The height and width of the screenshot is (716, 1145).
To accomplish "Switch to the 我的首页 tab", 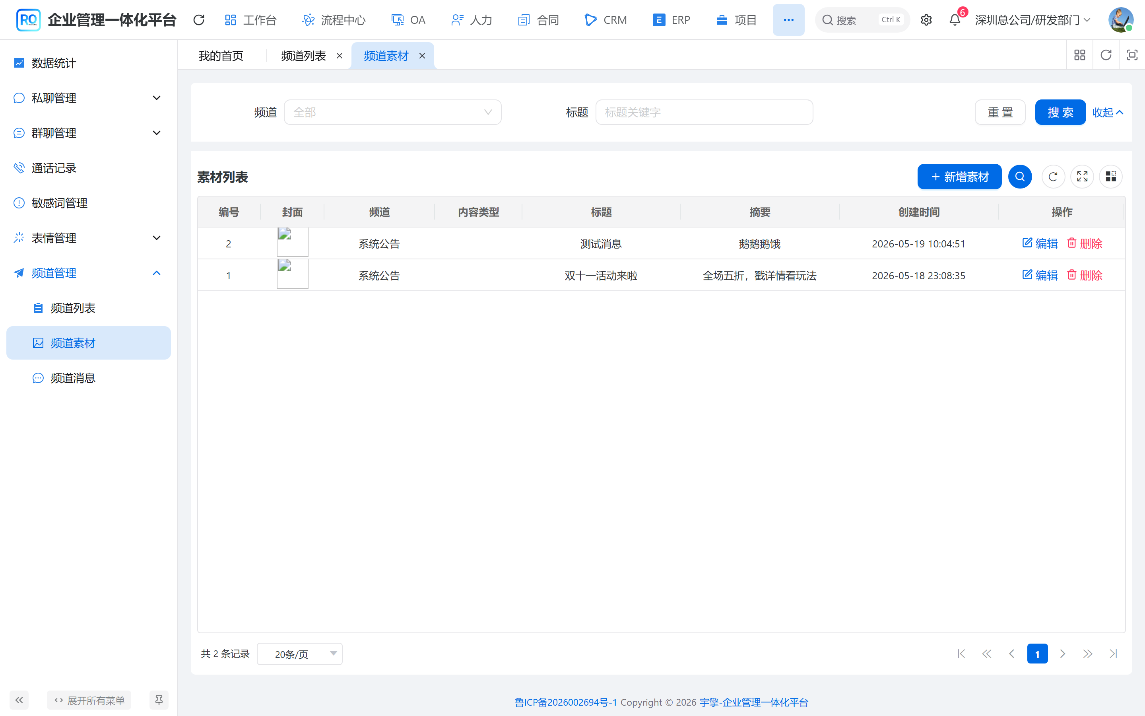I will [x=221, y=56].
